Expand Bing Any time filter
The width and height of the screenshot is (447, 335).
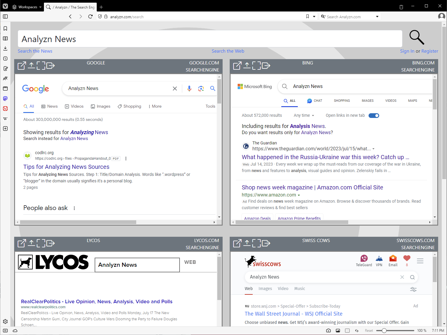[x=304, y=116]
